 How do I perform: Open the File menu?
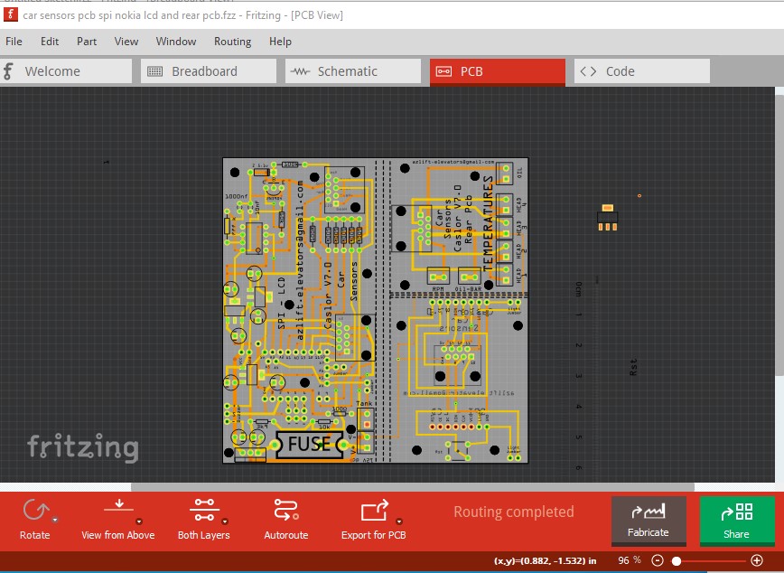pyautogui.click(x=14, y=42)
